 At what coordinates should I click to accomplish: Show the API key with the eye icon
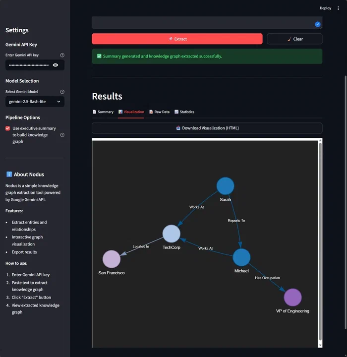[56, 65]
